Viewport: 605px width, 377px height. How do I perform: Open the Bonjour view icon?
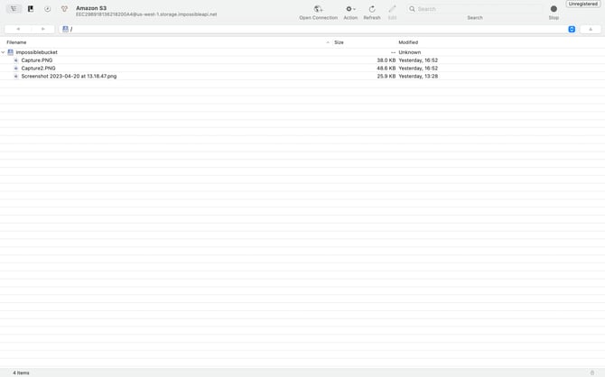click(64, 8)
